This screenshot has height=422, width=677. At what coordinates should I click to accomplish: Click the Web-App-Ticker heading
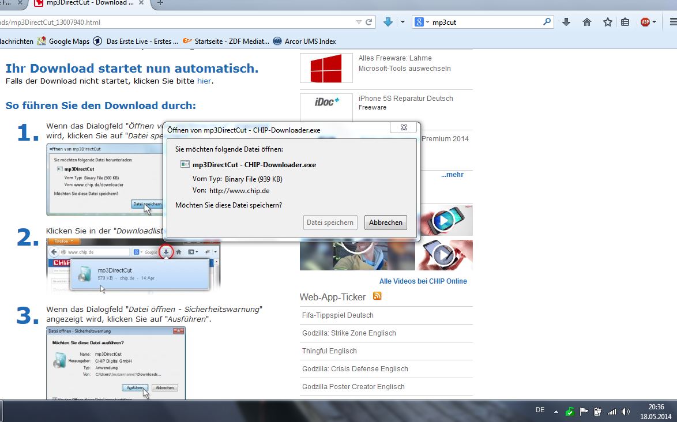tap(333, 297)
